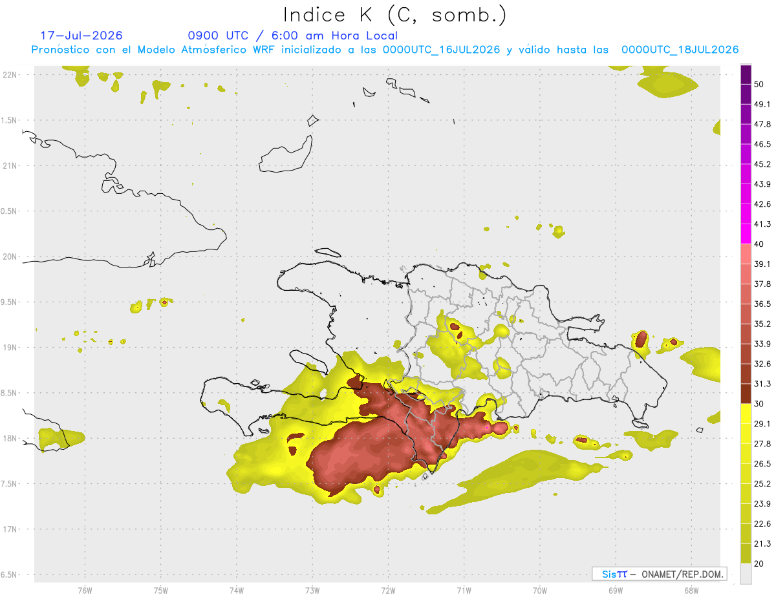Click the '72W' longitude label
The width and height of the screenshot is (776, 599).
coord(388,590)
